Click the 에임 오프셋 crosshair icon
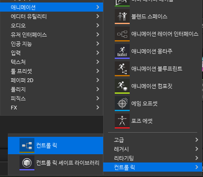Viewport: 203px width, 177px height. [122, 104]
